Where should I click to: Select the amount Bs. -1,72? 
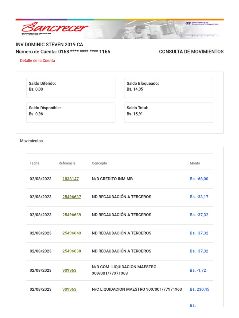(x=198, y=270)
